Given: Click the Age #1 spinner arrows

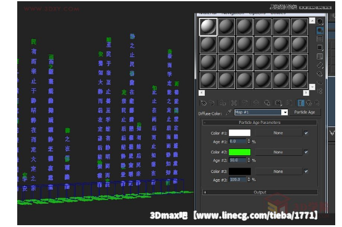Looking at the screenshot, I should (249, 141).
